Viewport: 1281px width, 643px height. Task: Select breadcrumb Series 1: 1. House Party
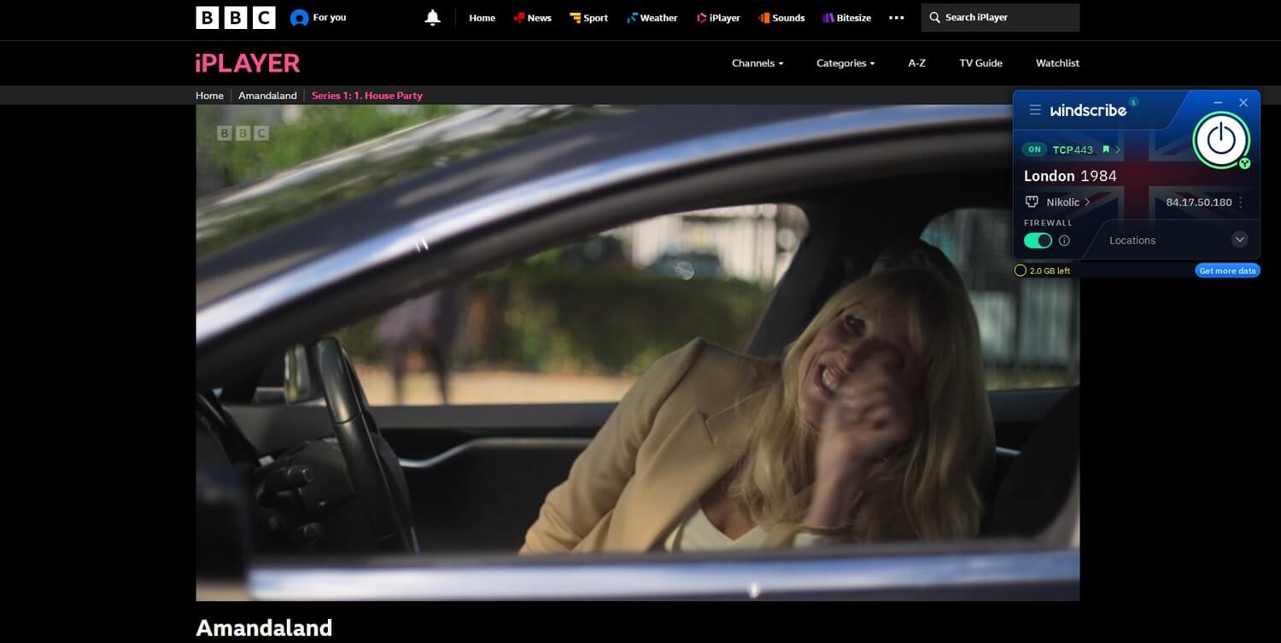pyautogui.click(x=367, y=96)
